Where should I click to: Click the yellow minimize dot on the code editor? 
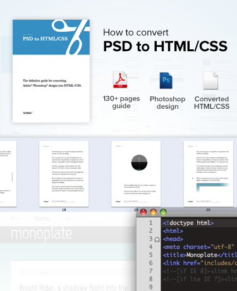[154, 212]
